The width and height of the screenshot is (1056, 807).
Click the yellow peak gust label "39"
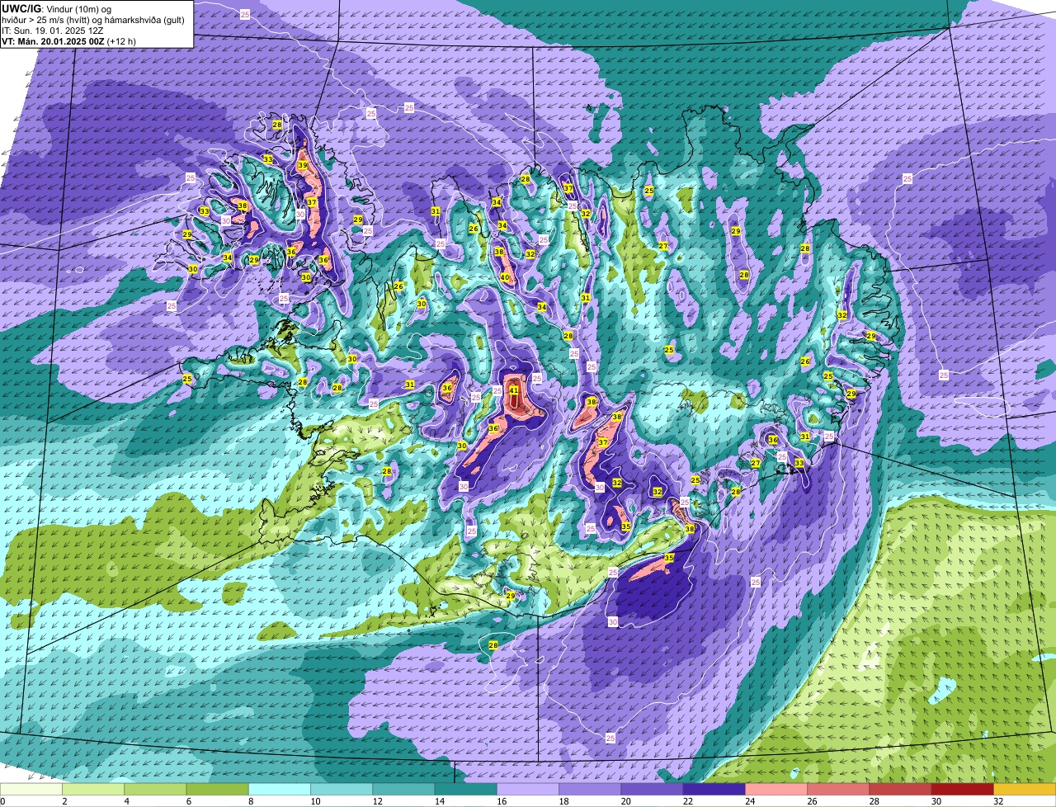pyautogui.click(x=303, y=166)
